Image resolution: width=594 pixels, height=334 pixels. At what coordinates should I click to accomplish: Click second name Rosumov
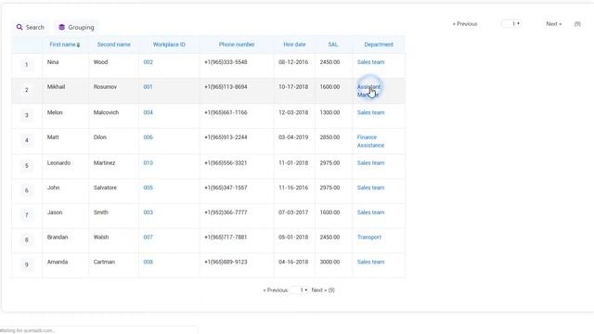coord(105,86)
